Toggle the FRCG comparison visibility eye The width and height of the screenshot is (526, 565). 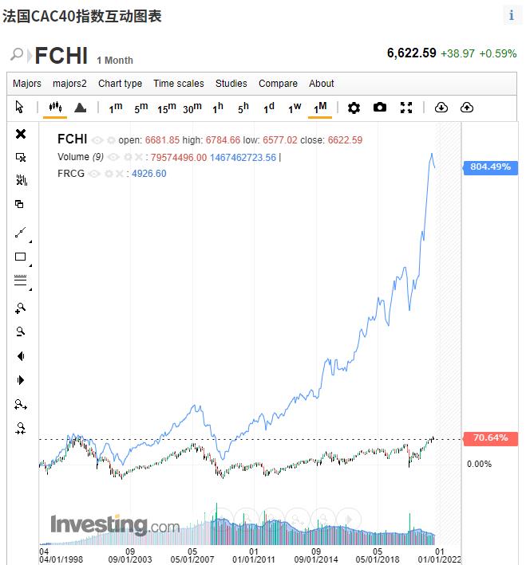click(93, 174)
